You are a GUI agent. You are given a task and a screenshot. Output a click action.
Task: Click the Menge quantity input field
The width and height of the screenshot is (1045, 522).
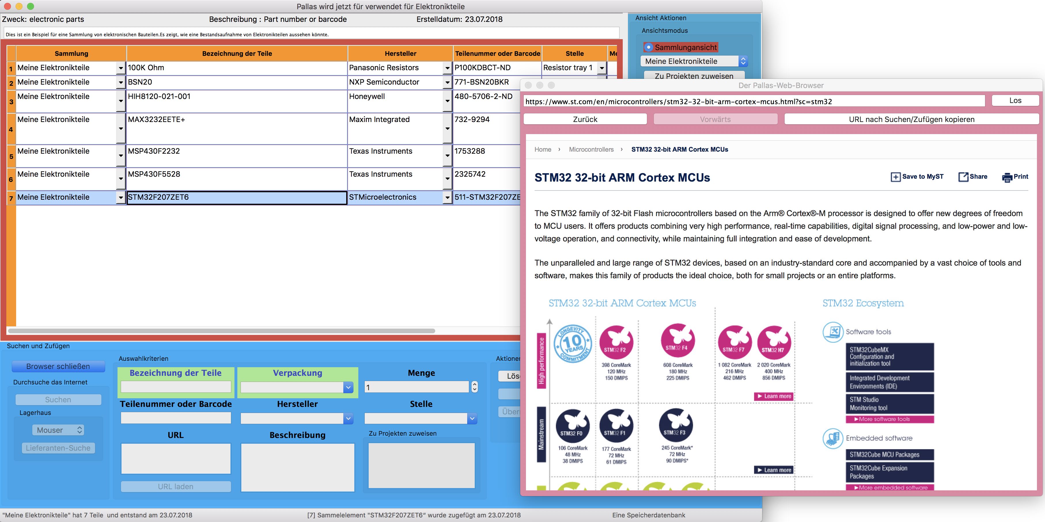click(x=417, y=387)
